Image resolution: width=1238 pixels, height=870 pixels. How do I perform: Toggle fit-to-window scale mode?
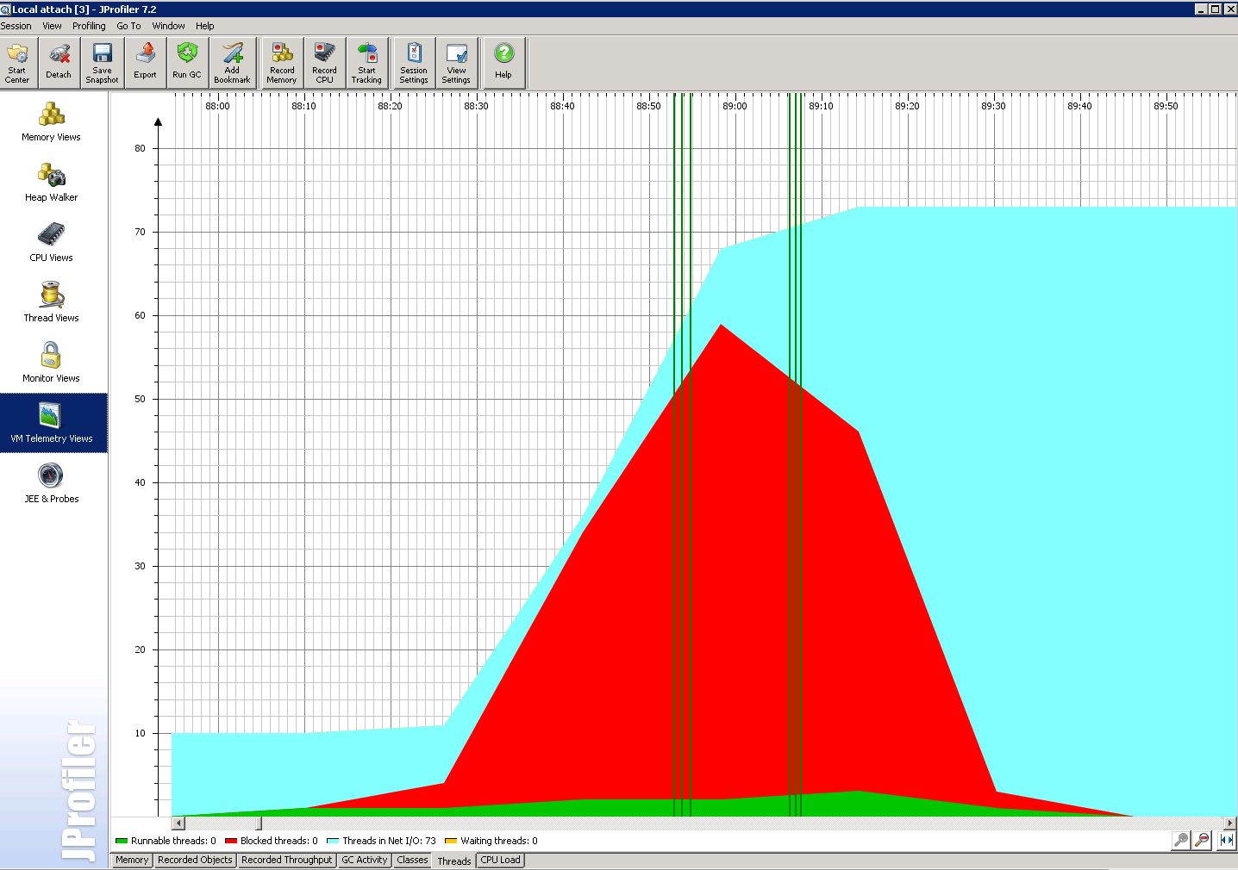1227,840
